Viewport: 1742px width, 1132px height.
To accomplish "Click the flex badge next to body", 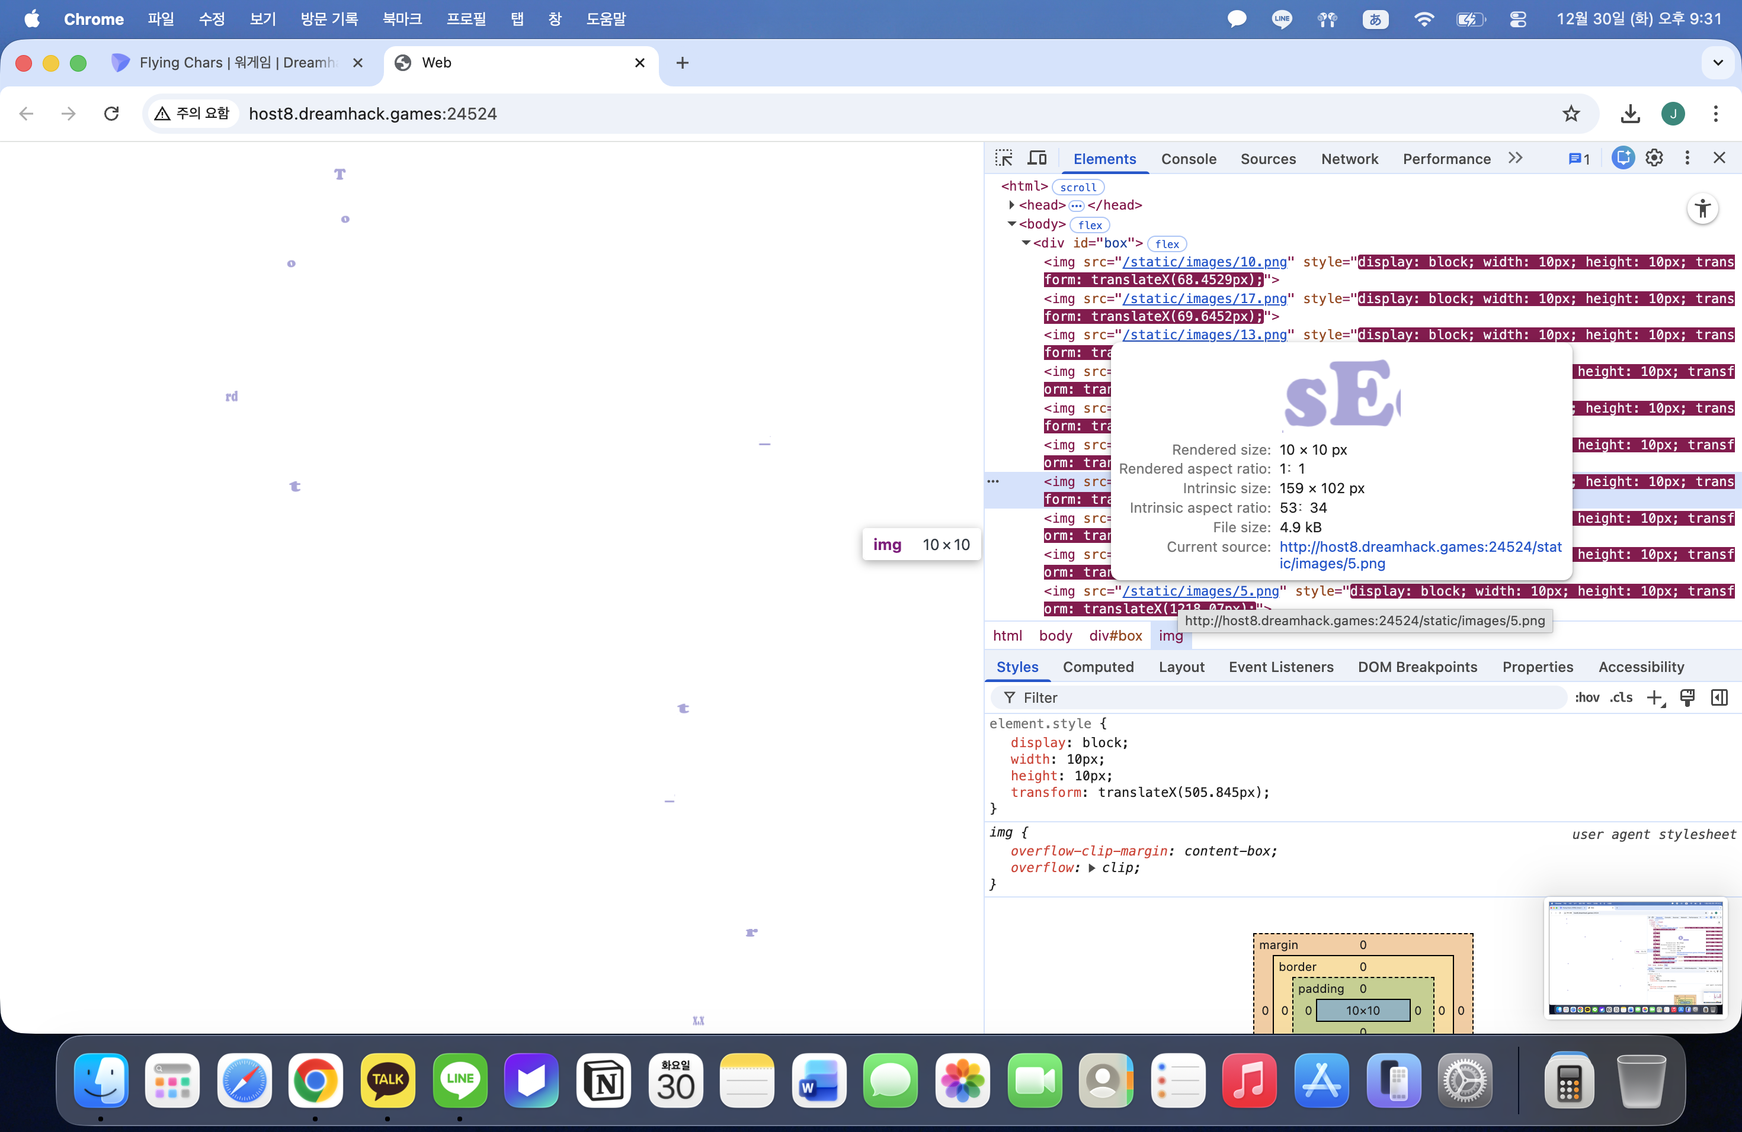I will pos(1089,224).
